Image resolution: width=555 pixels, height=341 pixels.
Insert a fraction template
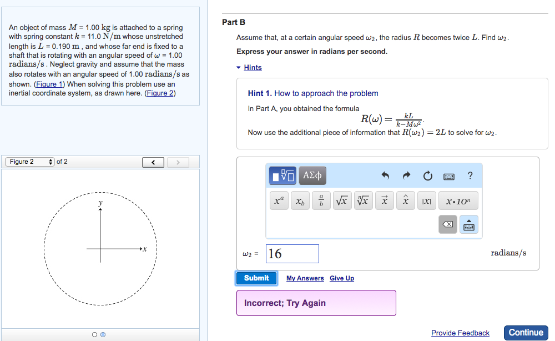coord(321,200)
